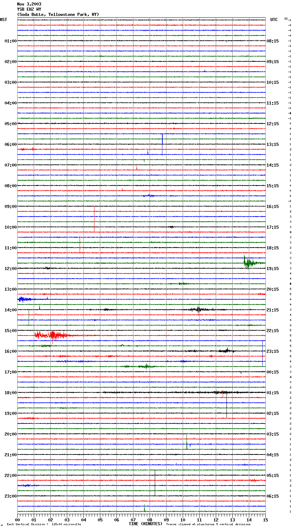The height and width of the screenshot is (529, 293).
Task: Click the "12" minute tick label
Action: (216, 520)
